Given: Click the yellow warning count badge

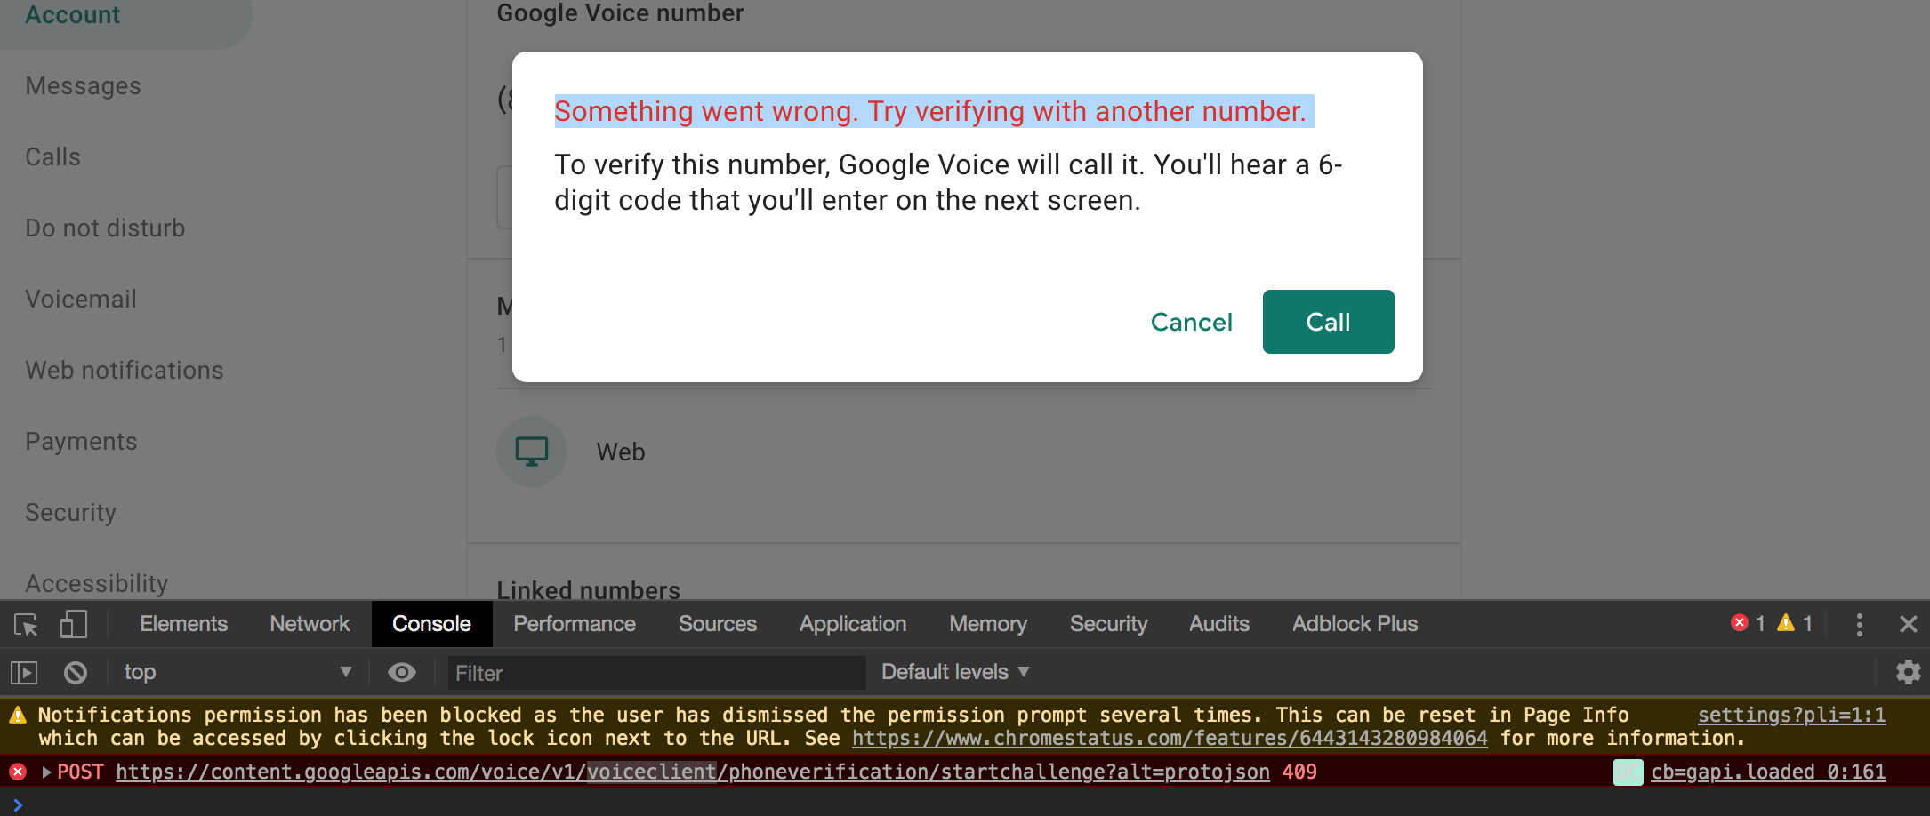Looking at the screenshot, I should [x=1795, y=623].
